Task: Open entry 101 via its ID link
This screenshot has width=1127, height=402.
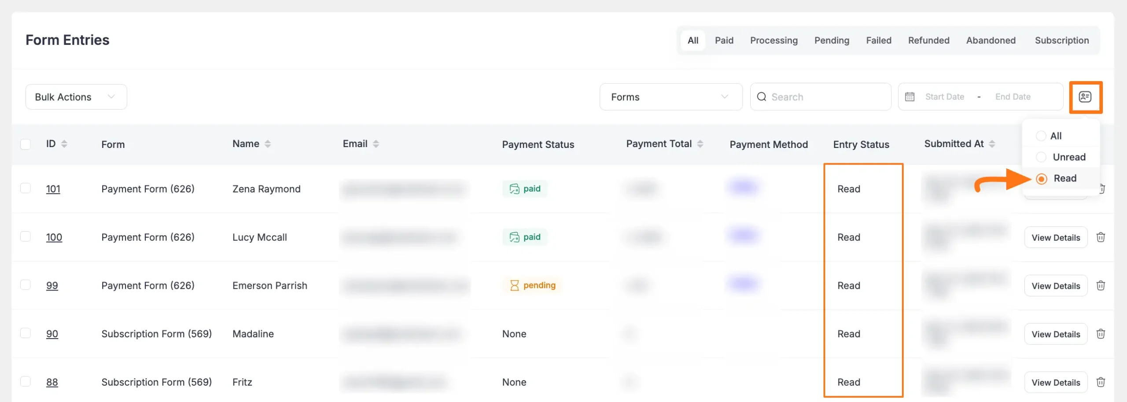Action: (53, 188)
